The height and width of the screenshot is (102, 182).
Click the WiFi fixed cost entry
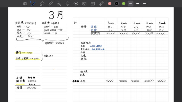[23, 27]
